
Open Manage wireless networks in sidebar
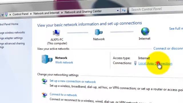(x=12, y=33)
